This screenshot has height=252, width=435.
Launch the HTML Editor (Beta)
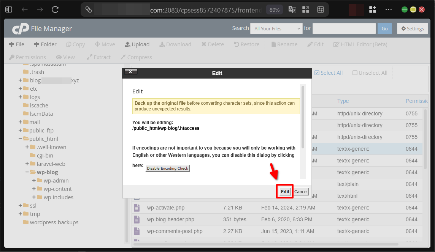pos(360,44)
